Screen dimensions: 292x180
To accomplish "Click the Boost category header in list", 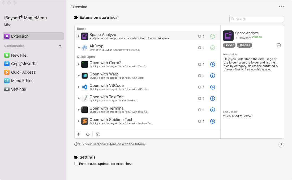I will click(x=81, y=29).
